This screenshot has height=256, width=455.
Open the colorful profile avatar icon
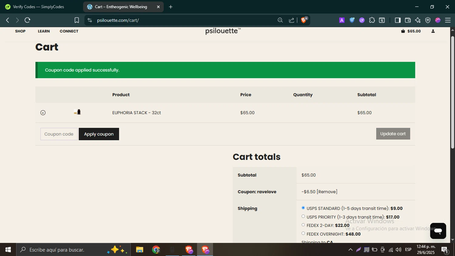coord(438,20)
